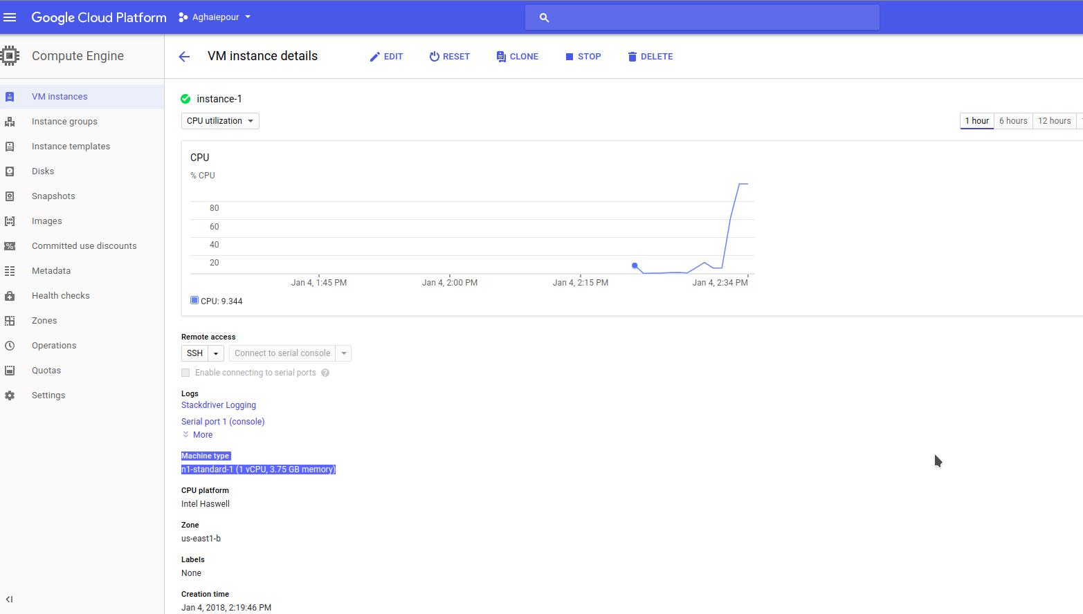The height and width of the screenshot is (614, 1083).
Task: Click the Disks sidebar icon
Action: [x=10, y=171]
